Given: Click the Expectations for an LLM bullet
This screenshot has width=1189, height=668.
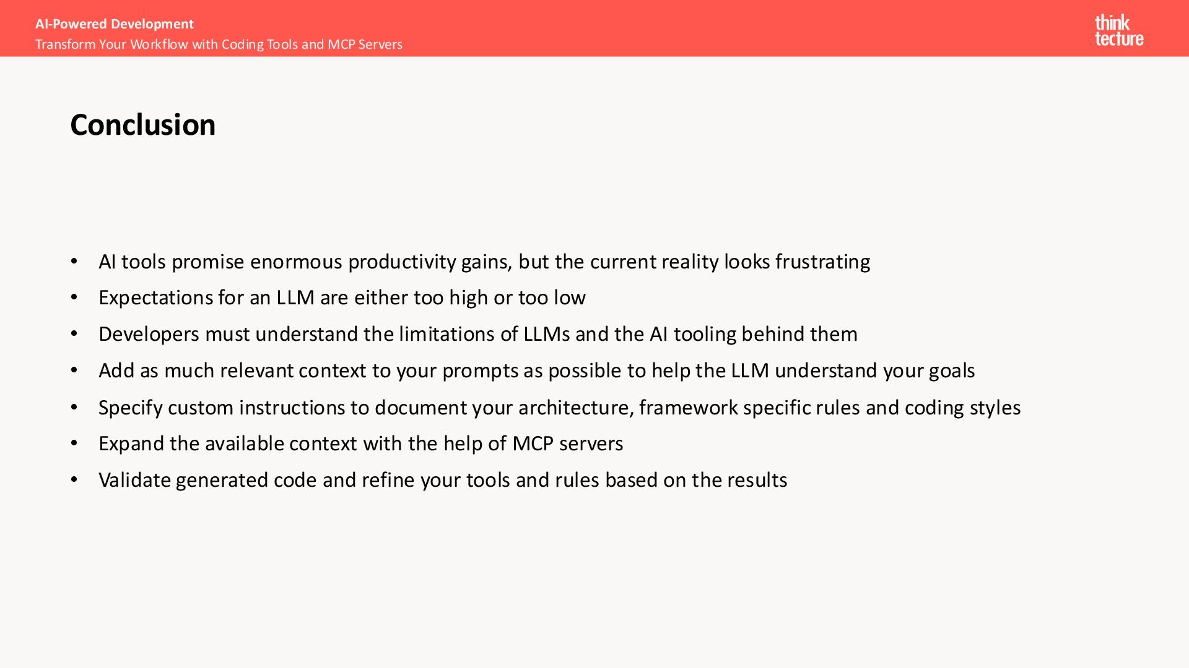Looking at the screenshot, I should pos(342,298).
